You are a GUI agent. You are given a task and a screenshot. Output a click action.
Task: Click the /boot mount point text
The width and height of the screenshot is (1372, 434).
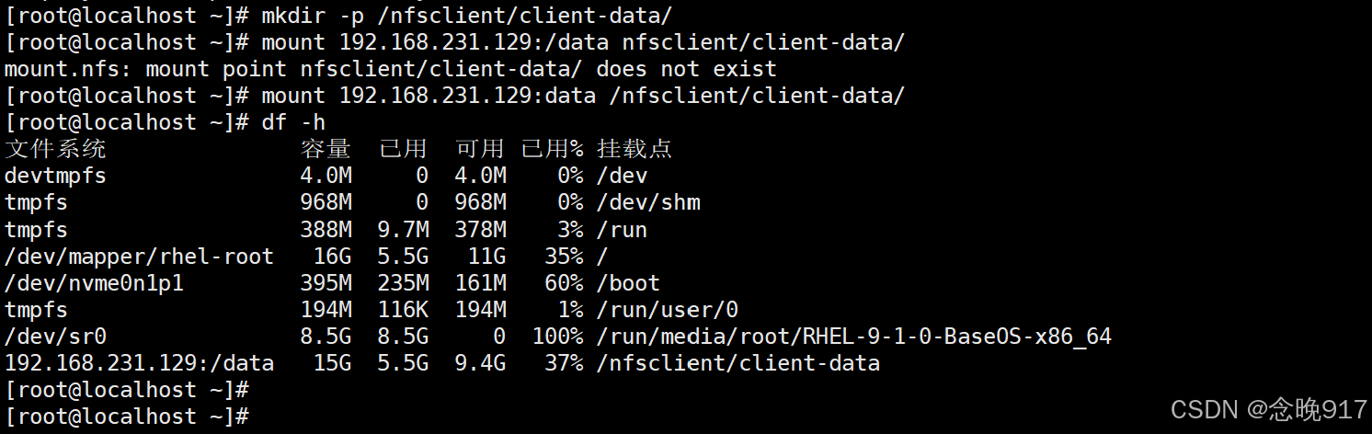(x=628, y=283)
